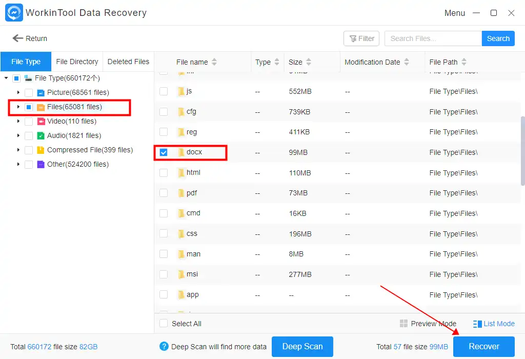
Task: Click the File Type root drive icon
Action: tap(28, 78)
